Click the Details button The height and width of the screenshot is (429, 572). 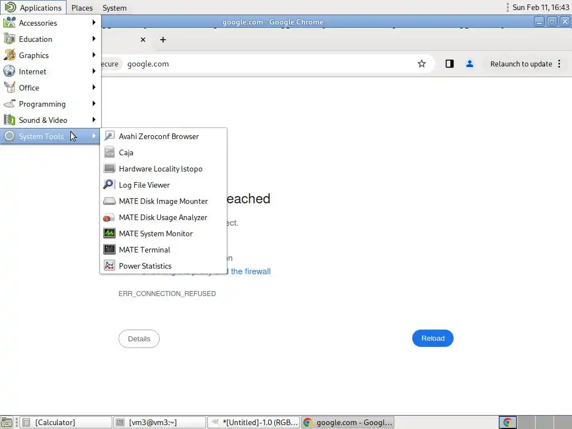coord(139,339)
